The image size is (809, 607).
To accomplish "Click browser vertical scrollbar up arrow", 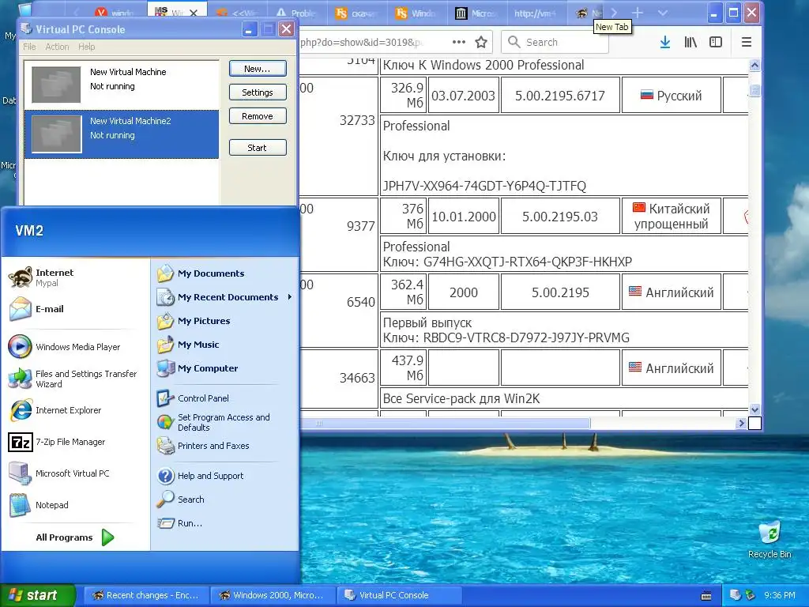I will click(754, 66).
